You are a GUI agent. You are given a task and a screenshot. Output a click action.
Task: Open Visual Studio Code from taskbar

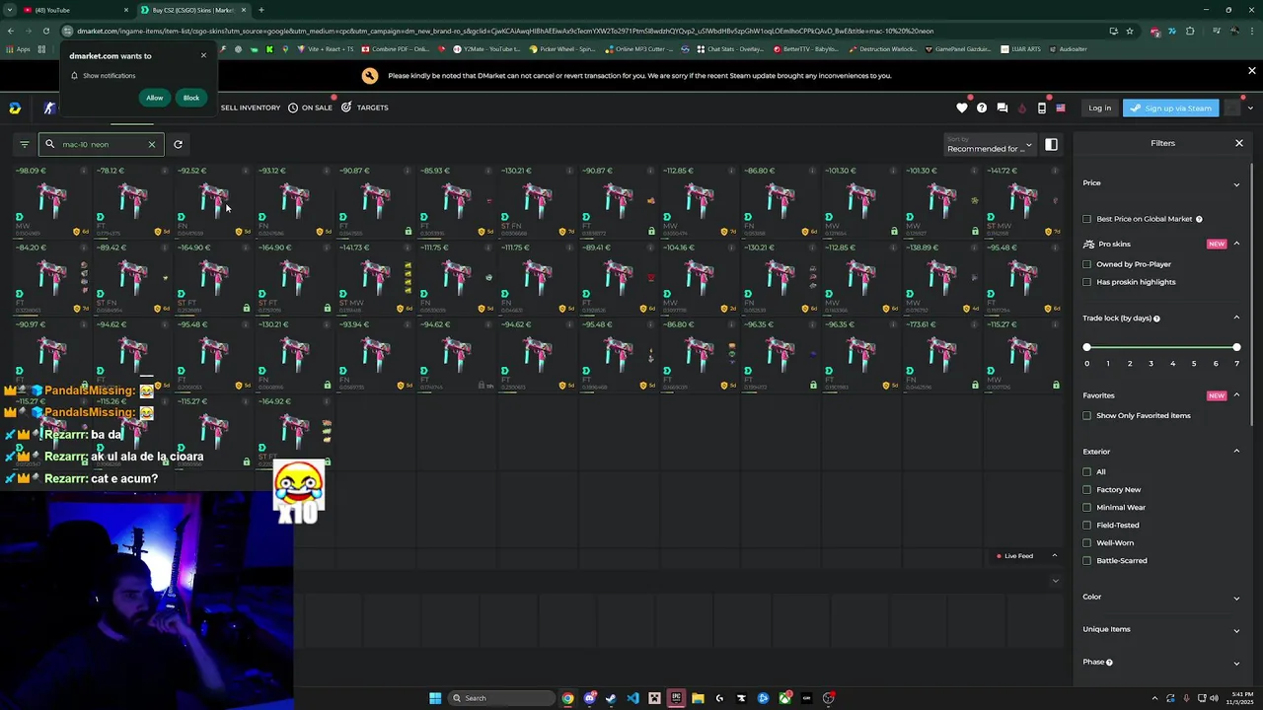632,698
